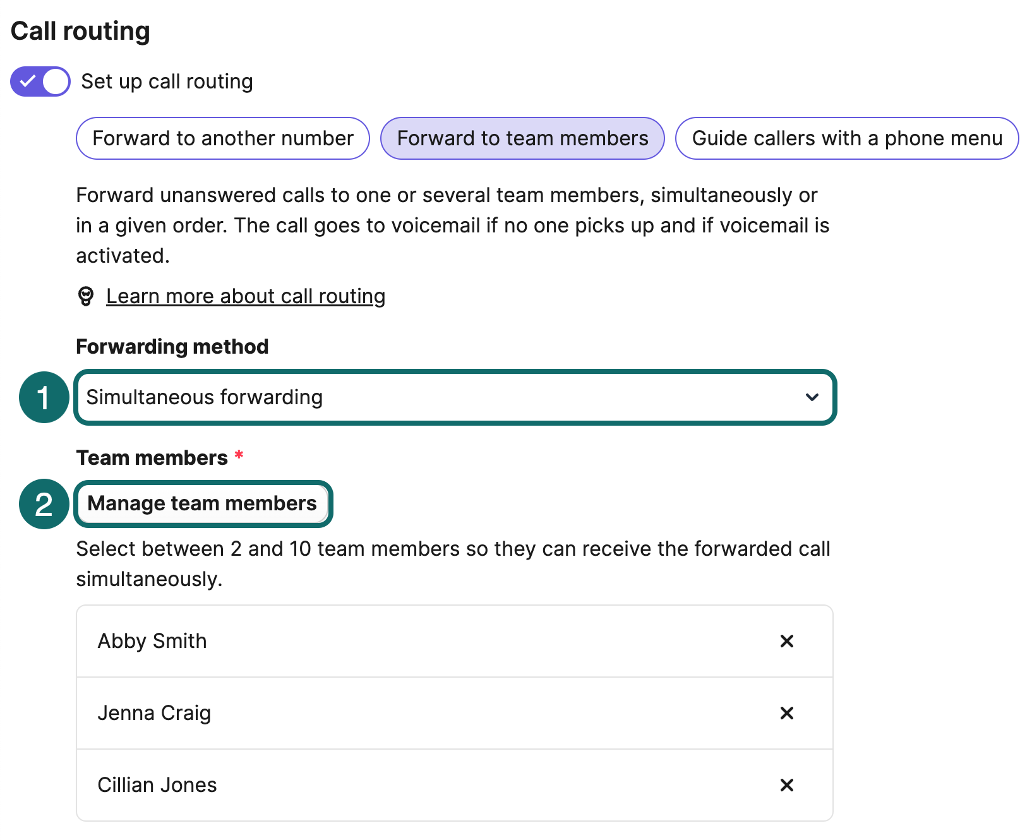Viewport: 1032px width, 840px height.
Task: Remove Jenna Craig with the X icon
Action: [x=786, y=713]
